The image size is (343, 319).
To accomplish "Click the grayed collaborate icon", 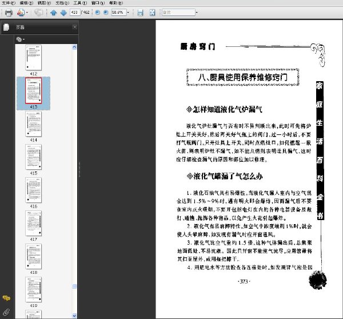I will tap(38, 13).
